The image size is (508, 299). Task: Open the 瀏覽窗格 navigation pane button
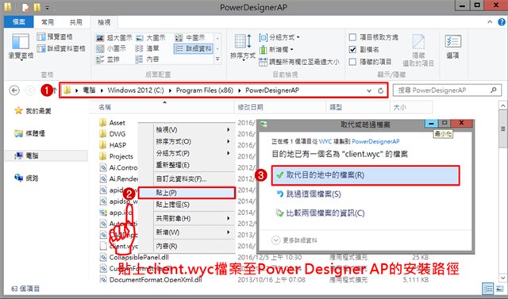click(x=21, y=47)
